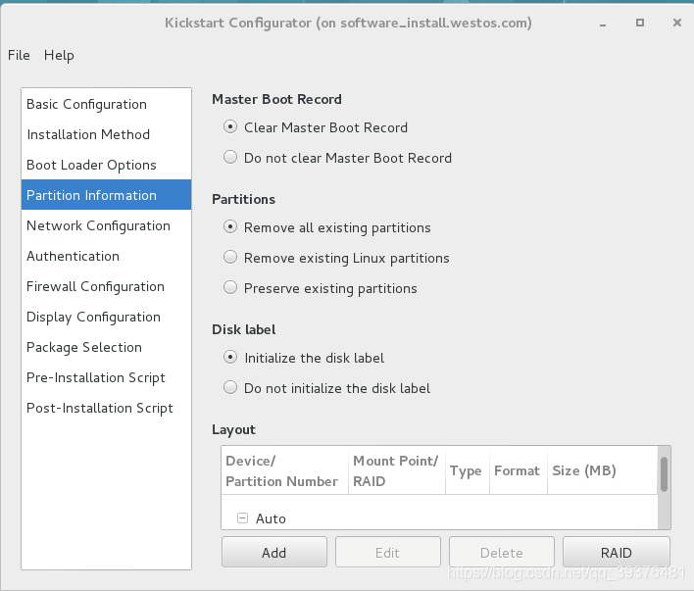
Task: Select Partition Information in sidebar
Action: tap(106, 195)
